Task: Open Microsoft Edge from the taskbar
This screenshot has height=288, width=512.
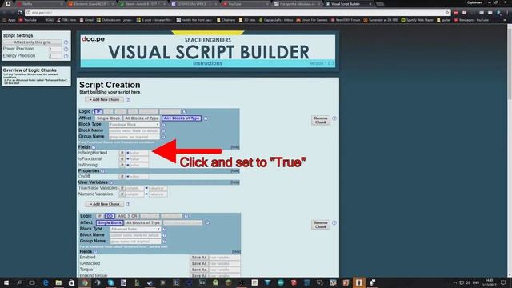Action: coord(46,282)
